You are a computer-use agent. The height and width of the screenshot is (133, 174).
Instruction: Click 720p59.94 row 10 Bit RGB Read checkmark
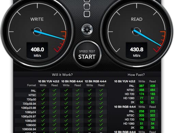click(78, 103)
